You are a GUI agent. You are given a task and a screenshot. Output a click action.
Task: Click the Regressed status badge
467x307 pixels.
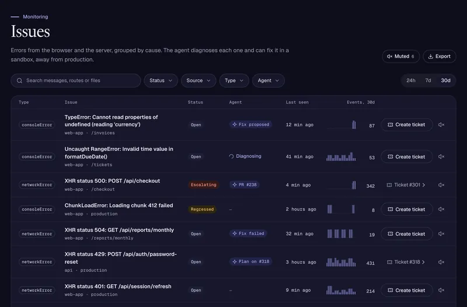(202, 209)
